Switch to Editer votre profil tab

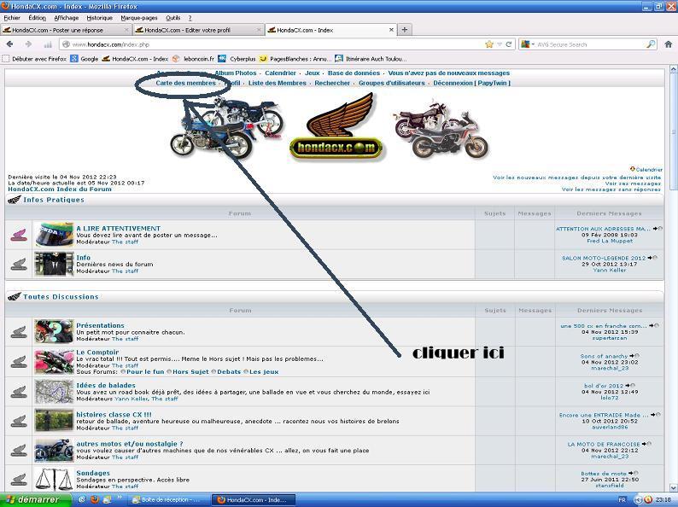198,30
